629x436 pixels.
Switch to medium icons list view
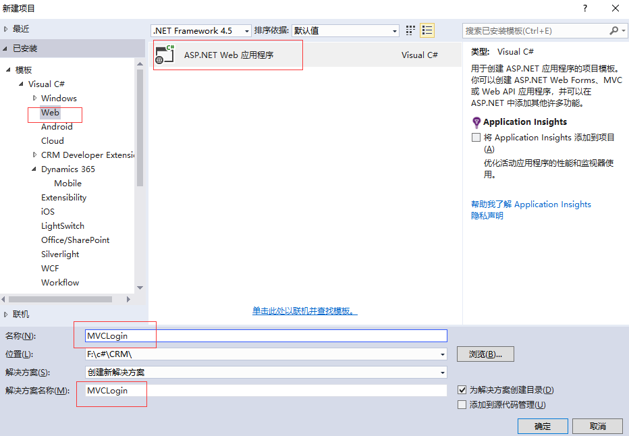[427, 30]
